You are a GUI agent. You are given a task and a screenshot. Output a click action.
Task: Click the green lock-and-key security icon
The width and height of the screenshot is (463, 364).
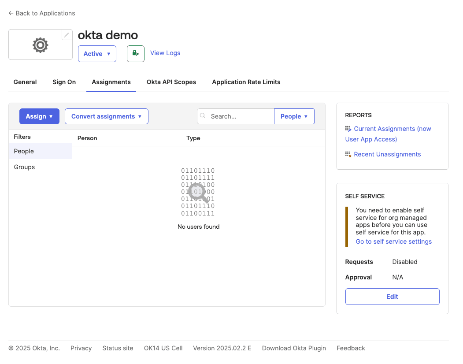click(135, 53)
